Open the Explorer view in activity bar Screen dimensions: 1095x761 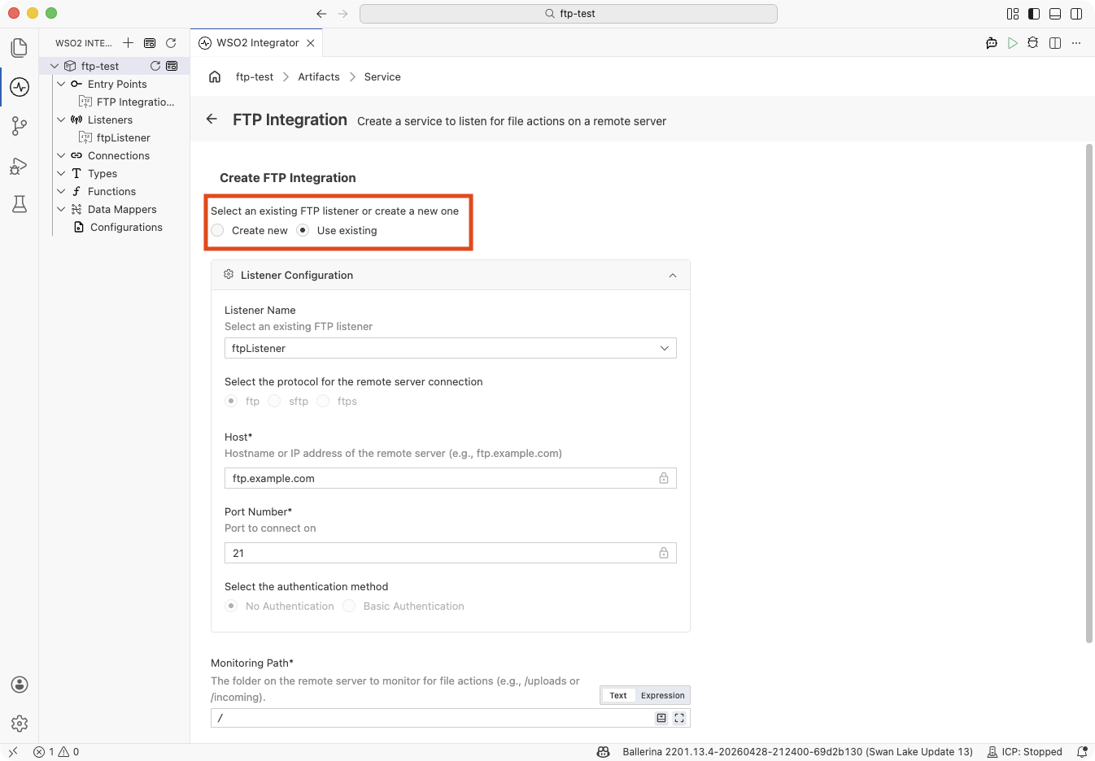tap(20, 48)
